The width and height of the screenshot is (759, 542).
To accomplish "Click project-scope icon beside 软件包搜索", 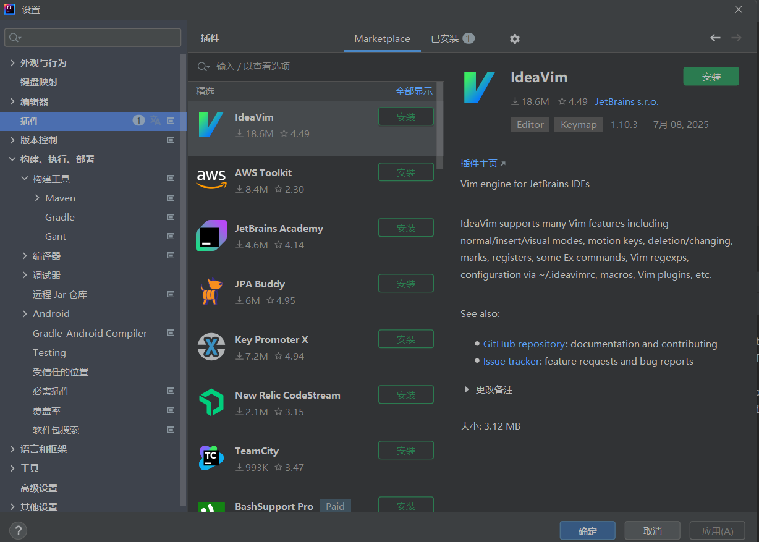I will (171, 429).
